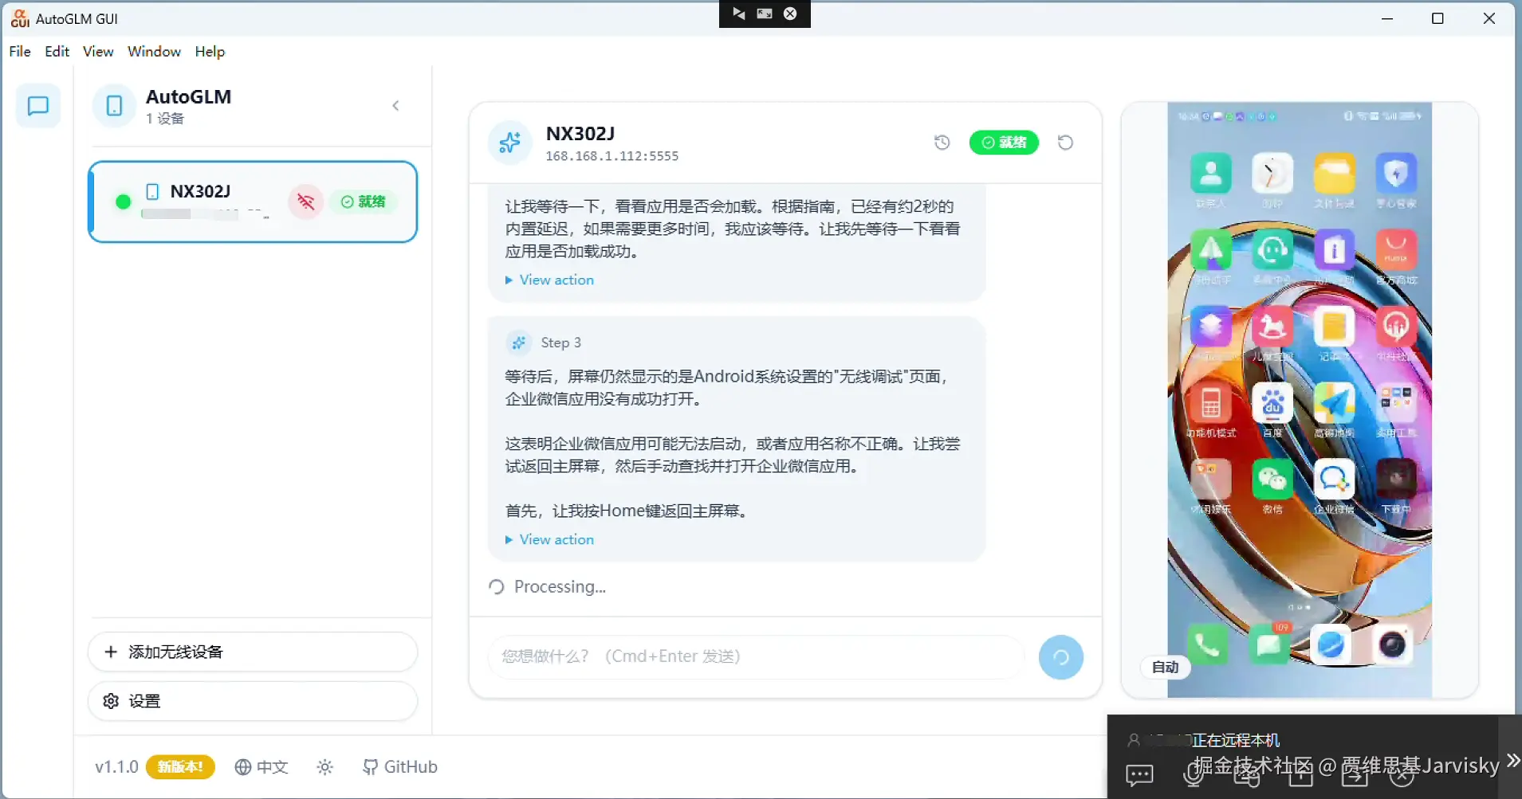1522x799 pixels.
Task: Tap the 企业微信 WeCom app icon
Action: pos(1334,480)
